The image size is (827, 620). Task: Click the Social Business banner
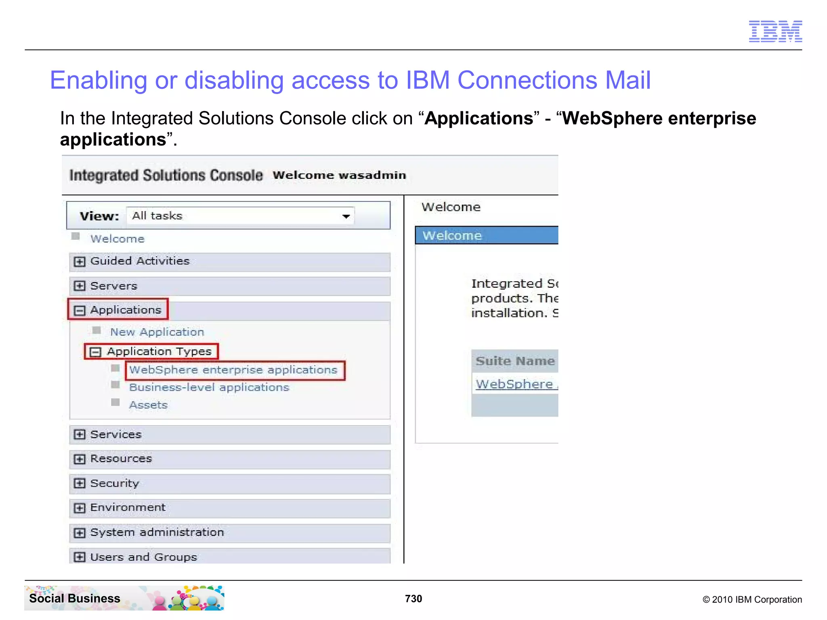[124, 598]
